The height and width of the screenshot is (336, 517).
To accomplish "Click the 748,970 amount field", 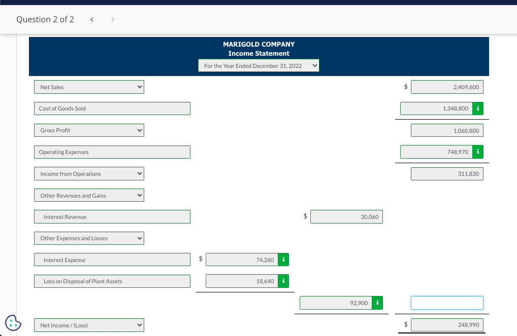I will click(437, 152).
